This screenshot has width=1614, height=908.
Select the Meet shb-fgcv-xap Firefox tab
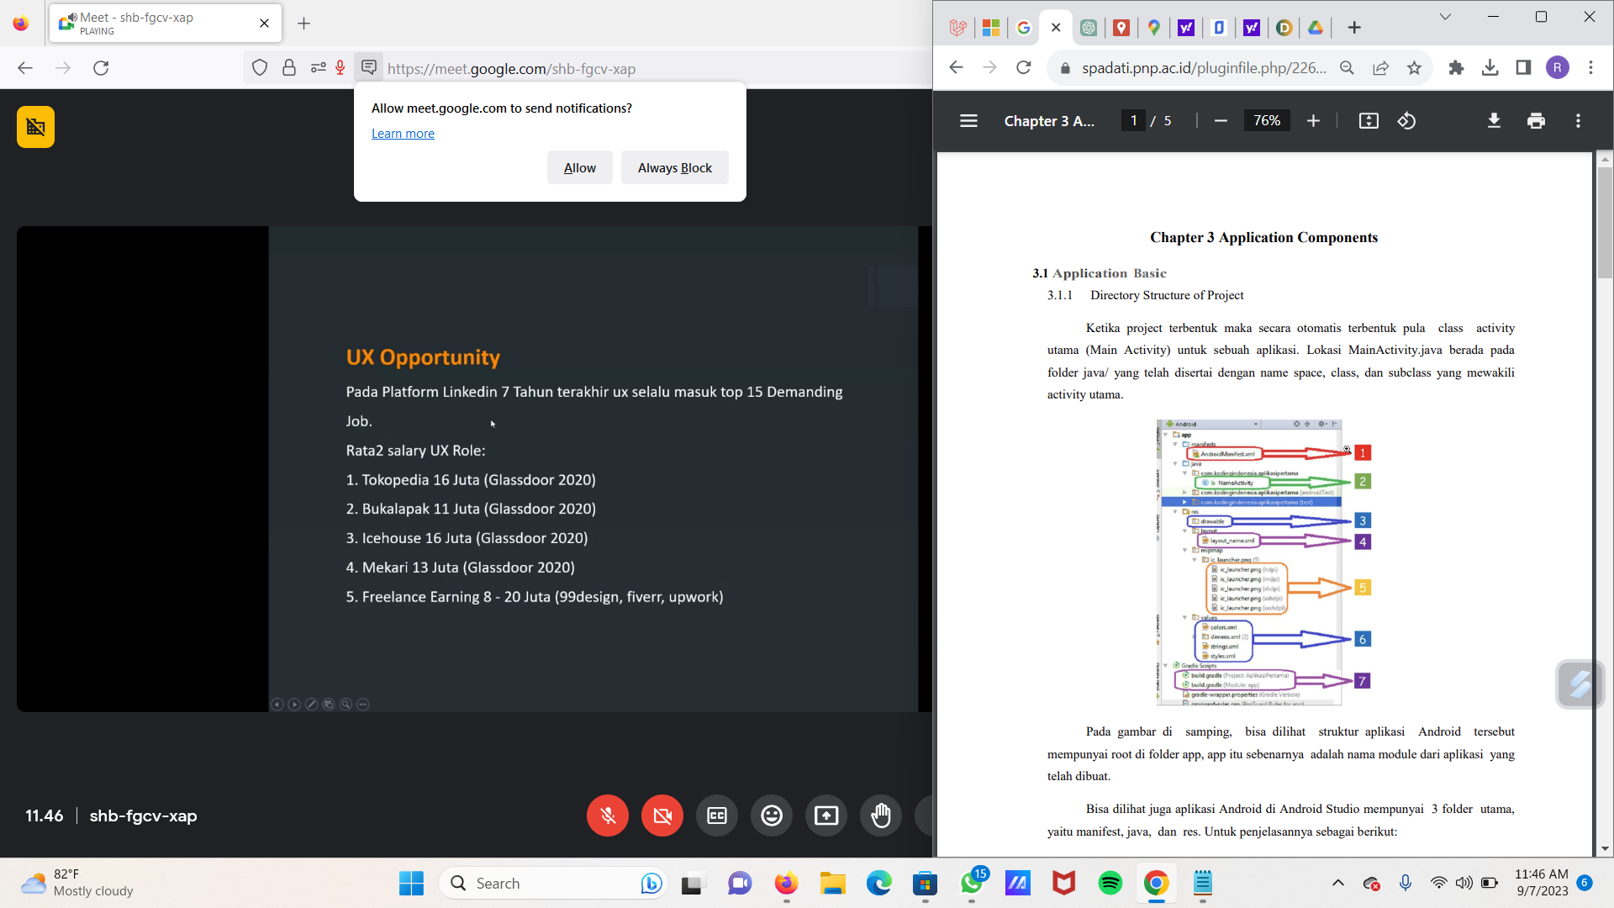tap(166, 24)
